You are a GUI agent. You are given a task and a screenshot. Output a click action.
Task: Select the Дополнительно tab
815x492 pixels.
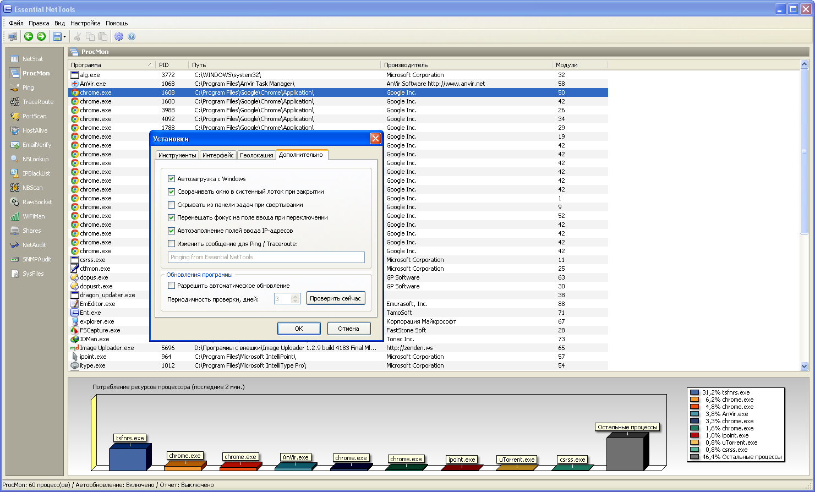coord(301,155)
